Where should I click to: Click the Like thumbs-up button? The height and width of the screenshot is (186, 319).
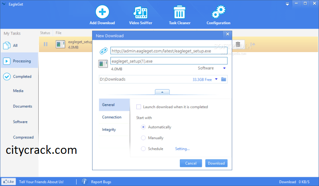point(8,182)
